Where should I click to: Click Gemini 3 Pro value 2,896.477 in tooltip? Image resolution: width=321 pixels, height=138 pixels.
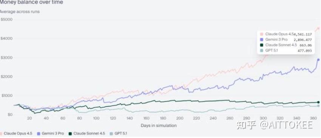303,40
